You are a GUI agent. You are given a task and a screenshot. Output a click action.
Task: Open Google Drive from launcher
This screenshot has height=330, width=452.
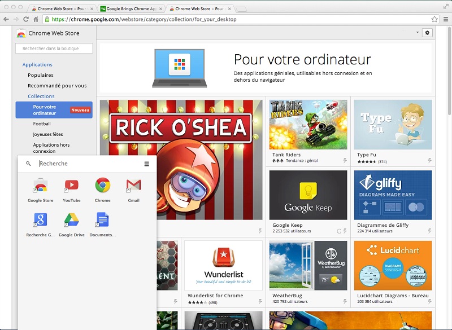click(x=72, y=220)
